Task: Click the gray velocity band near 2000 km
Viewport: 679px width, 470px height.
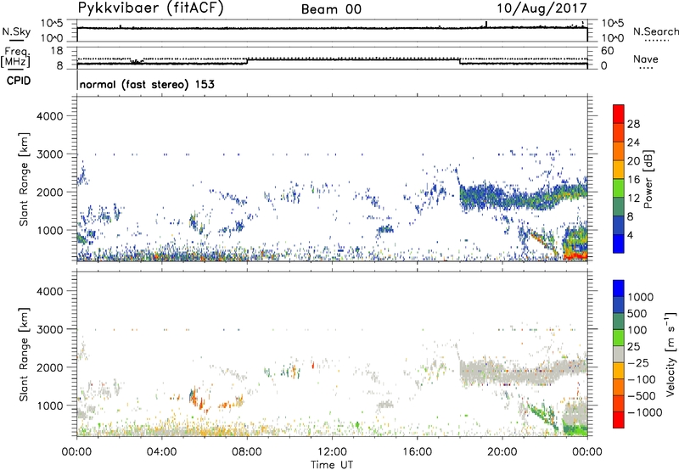Action: tap(523, 372)
